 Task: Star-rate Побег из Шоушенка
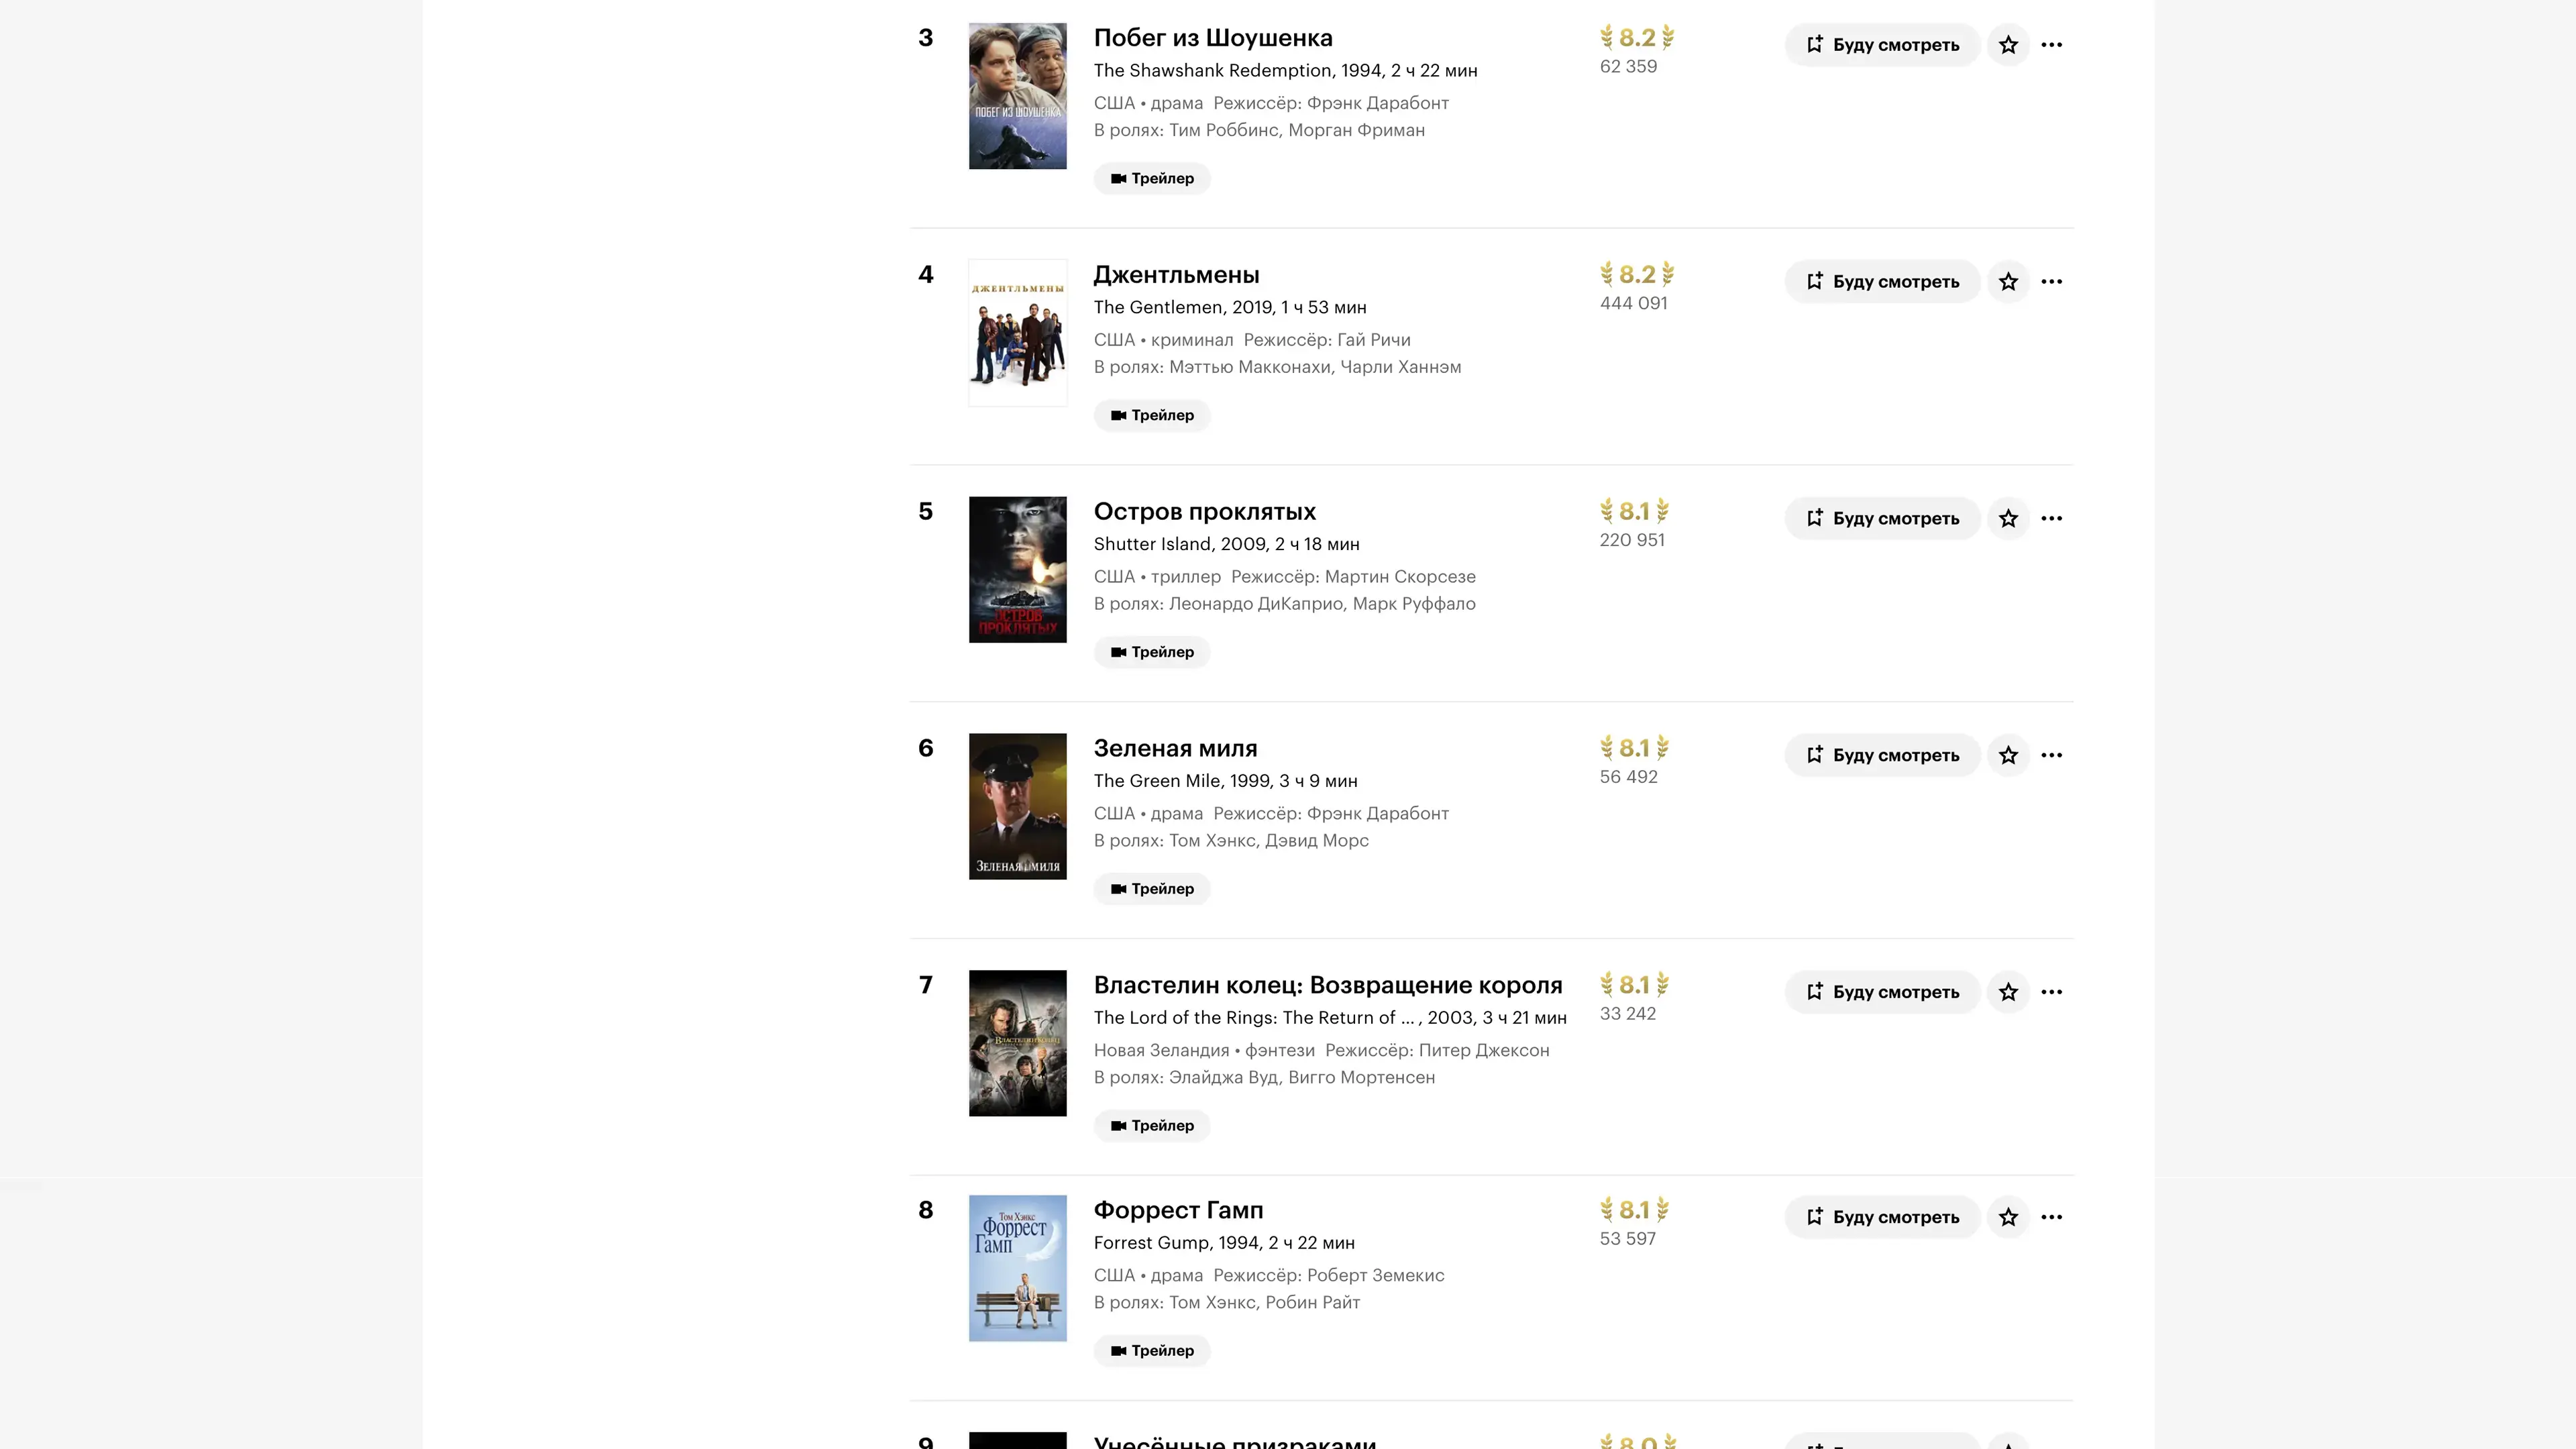click(x=2008, y=45)
